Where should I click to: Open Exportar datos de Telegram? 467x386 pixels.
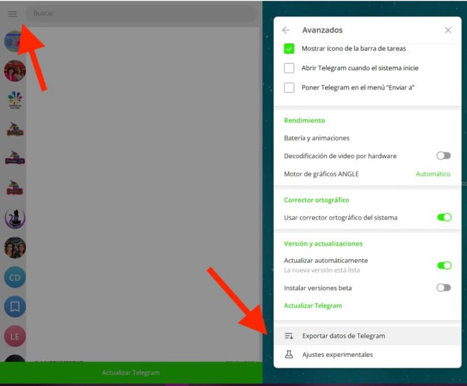(x=367, y=336)
